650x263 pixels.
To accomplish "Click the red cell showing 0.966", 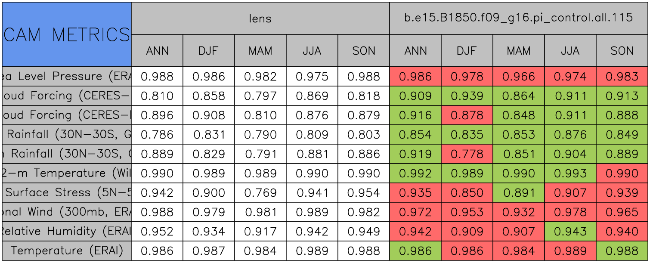I will tap(519, 77).
